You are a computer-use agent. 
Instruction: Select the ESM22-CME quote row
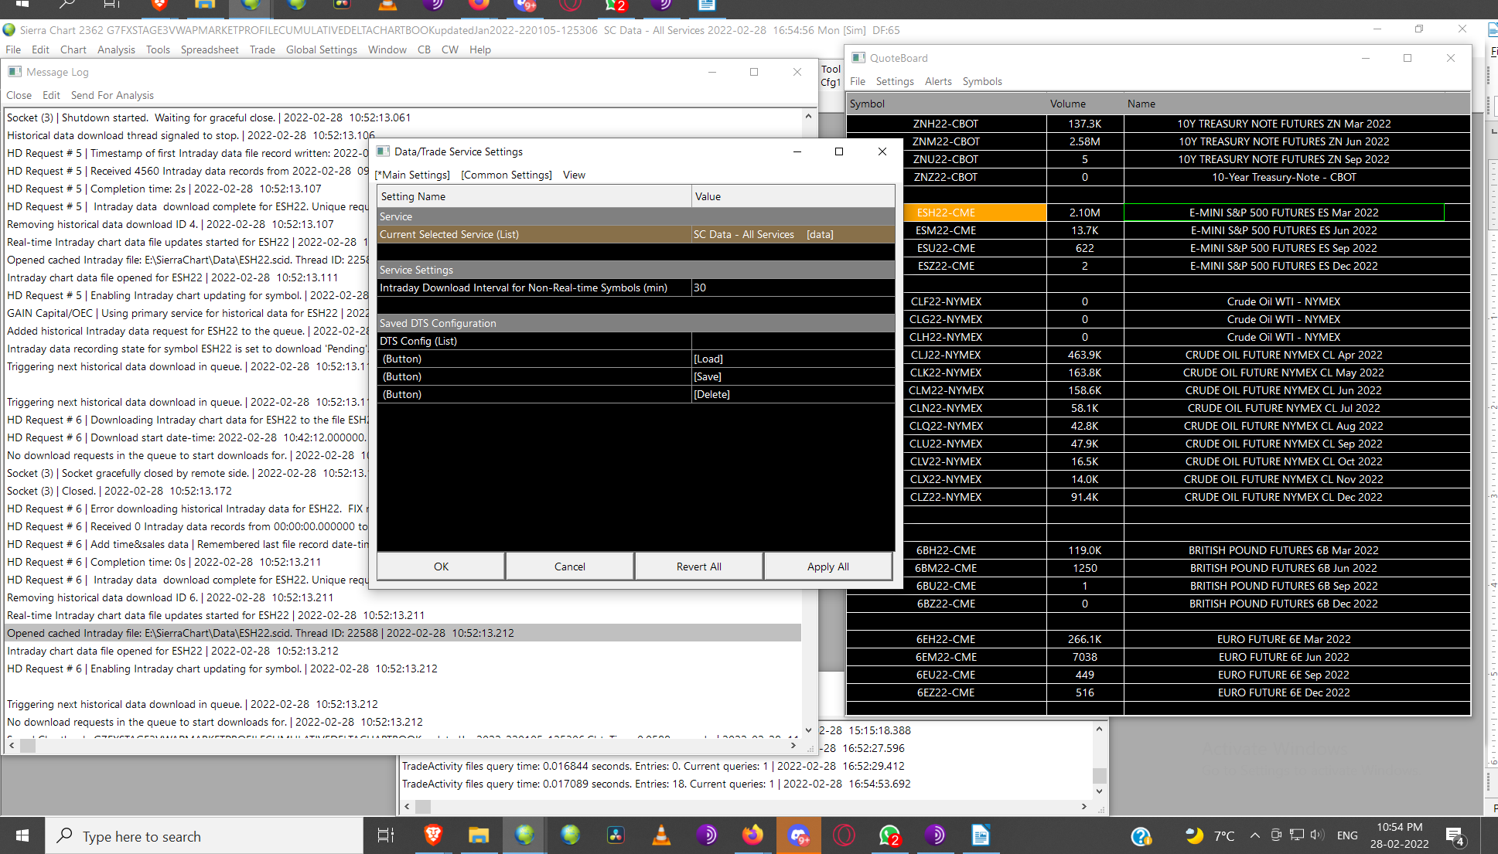[946, 230]
